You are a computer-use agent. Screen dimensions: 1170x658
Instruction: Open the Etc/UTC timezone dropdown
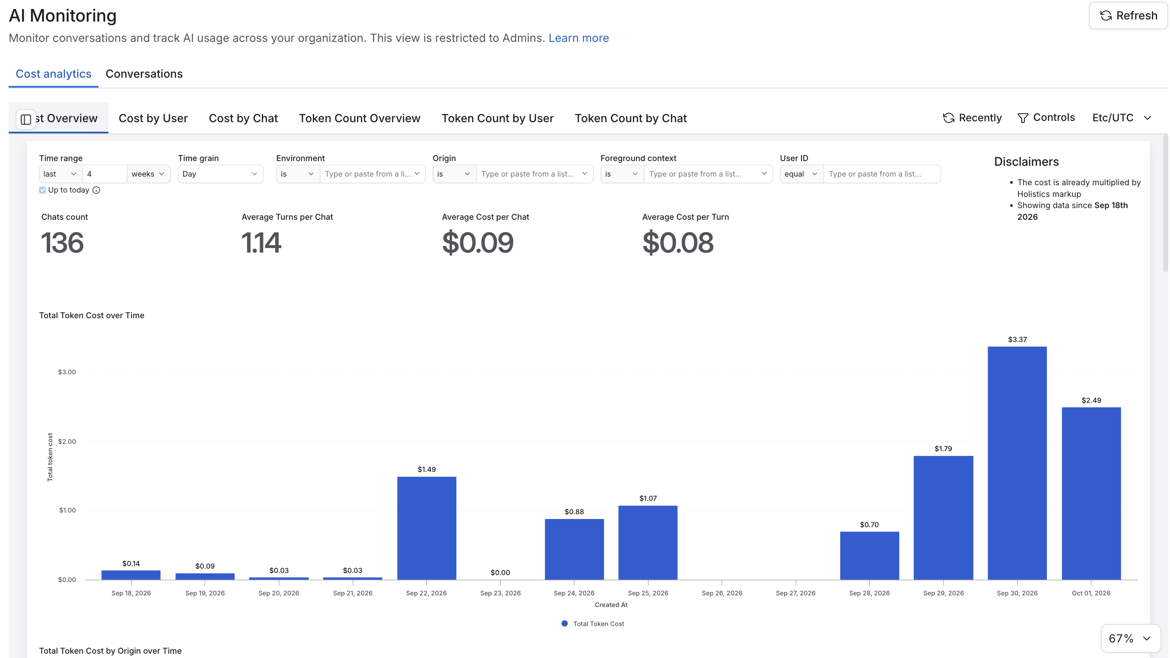point(1122,118)
